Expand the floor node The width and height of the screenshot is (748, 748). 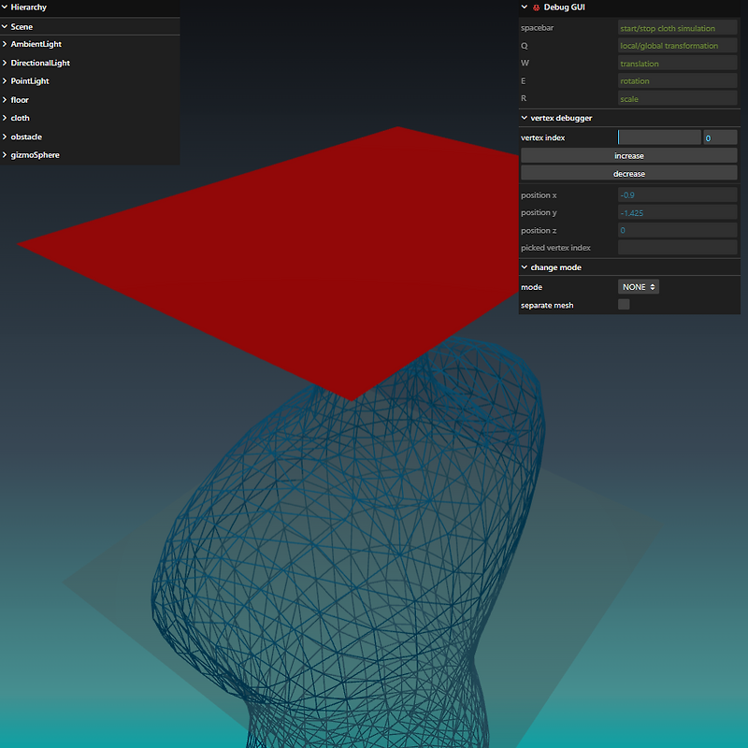(5, 99)
